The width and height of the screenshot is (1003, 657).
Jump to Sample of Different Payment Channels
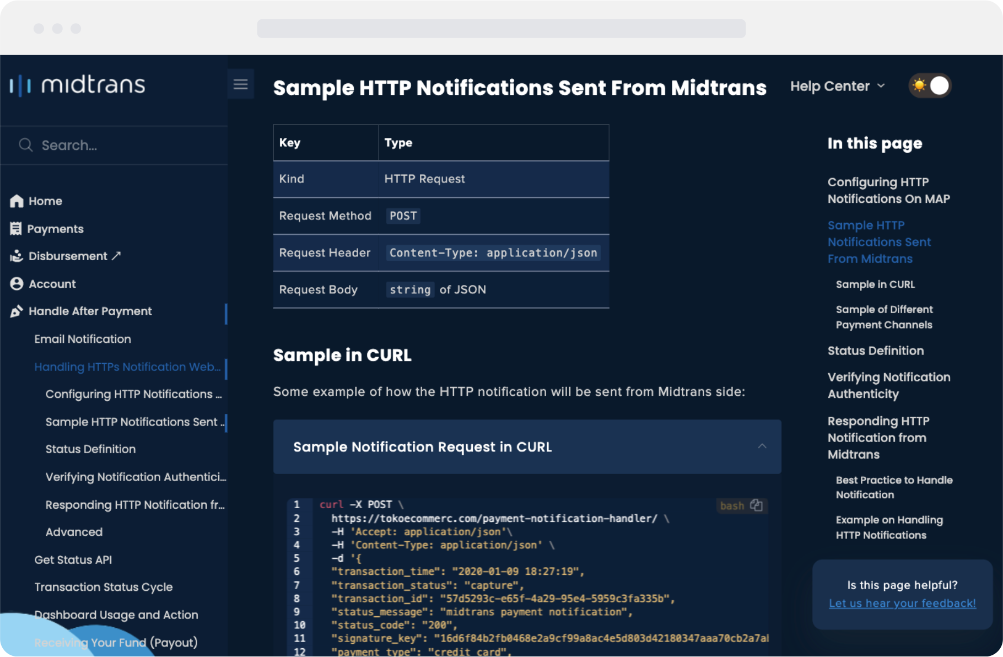tap(884, 317)
